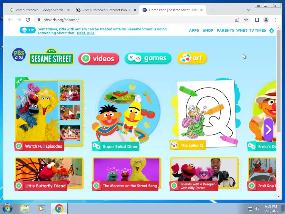Screen dimensions: 285x214
Task: Open the games section
Action: [x=148, y=58]
